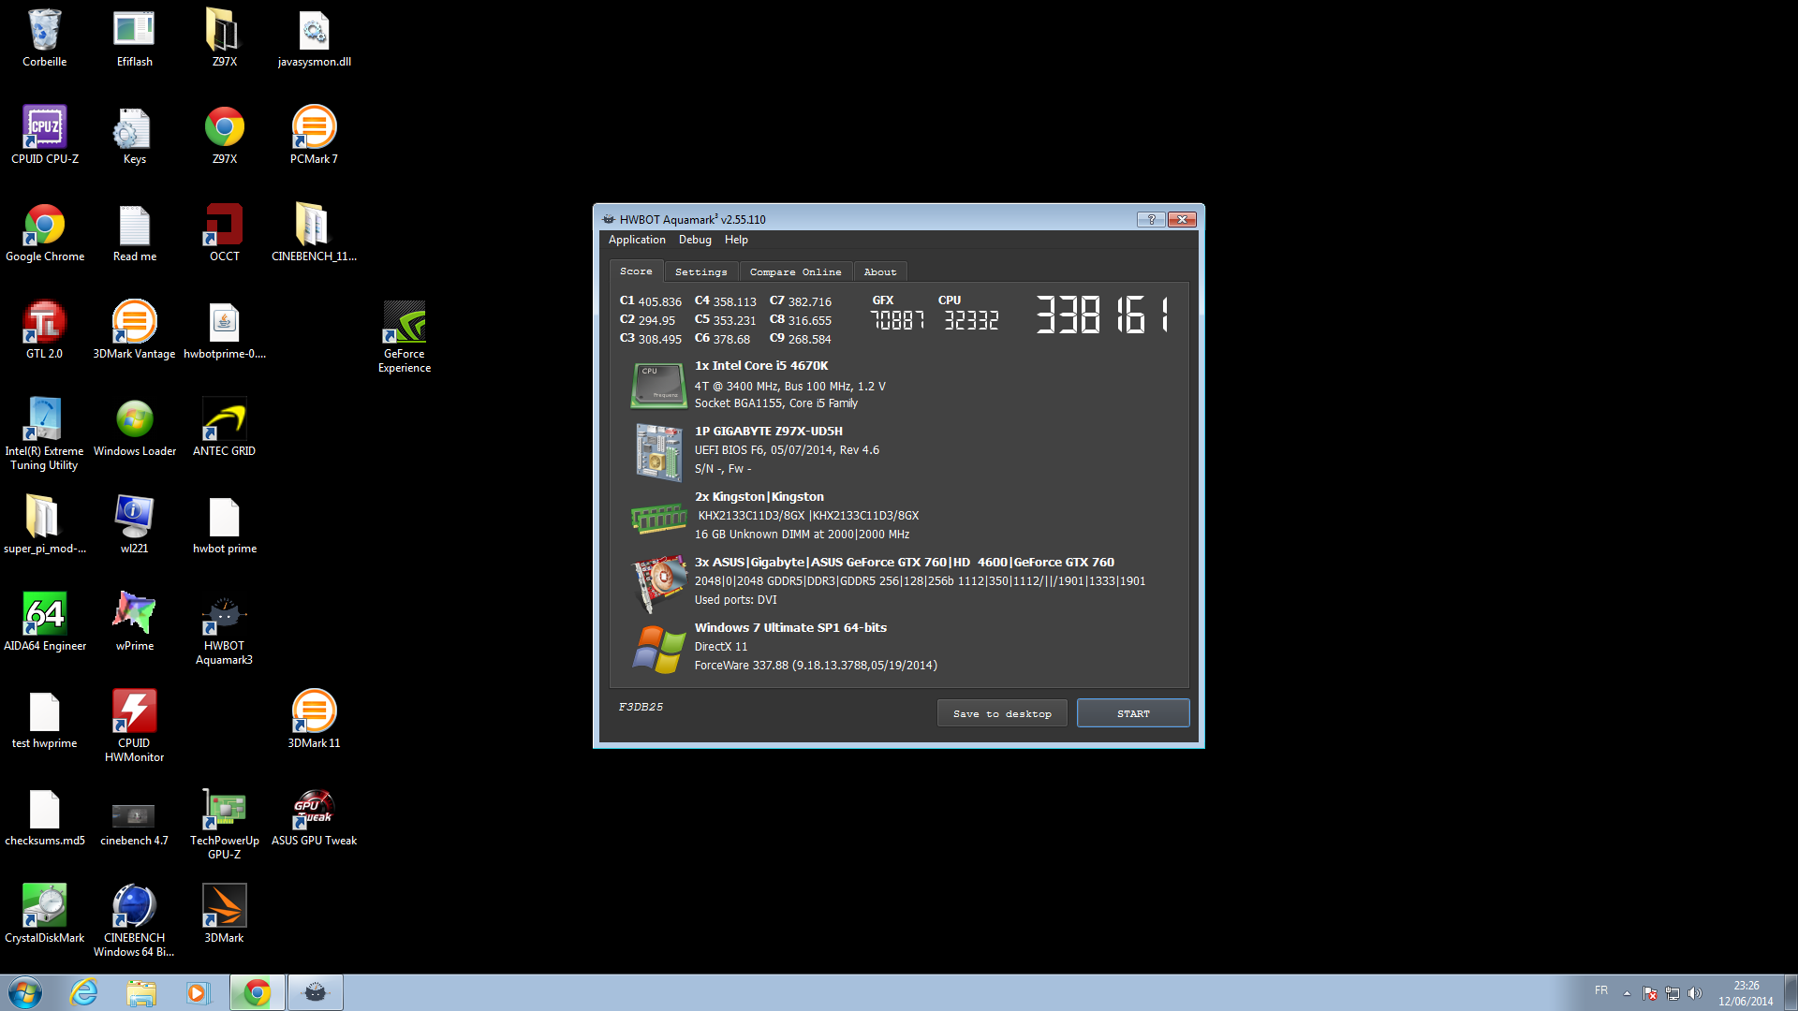Open the wl221 desktop icon
The height and width of the screenshot is (1011, 1798).
[x=134, y=524]
